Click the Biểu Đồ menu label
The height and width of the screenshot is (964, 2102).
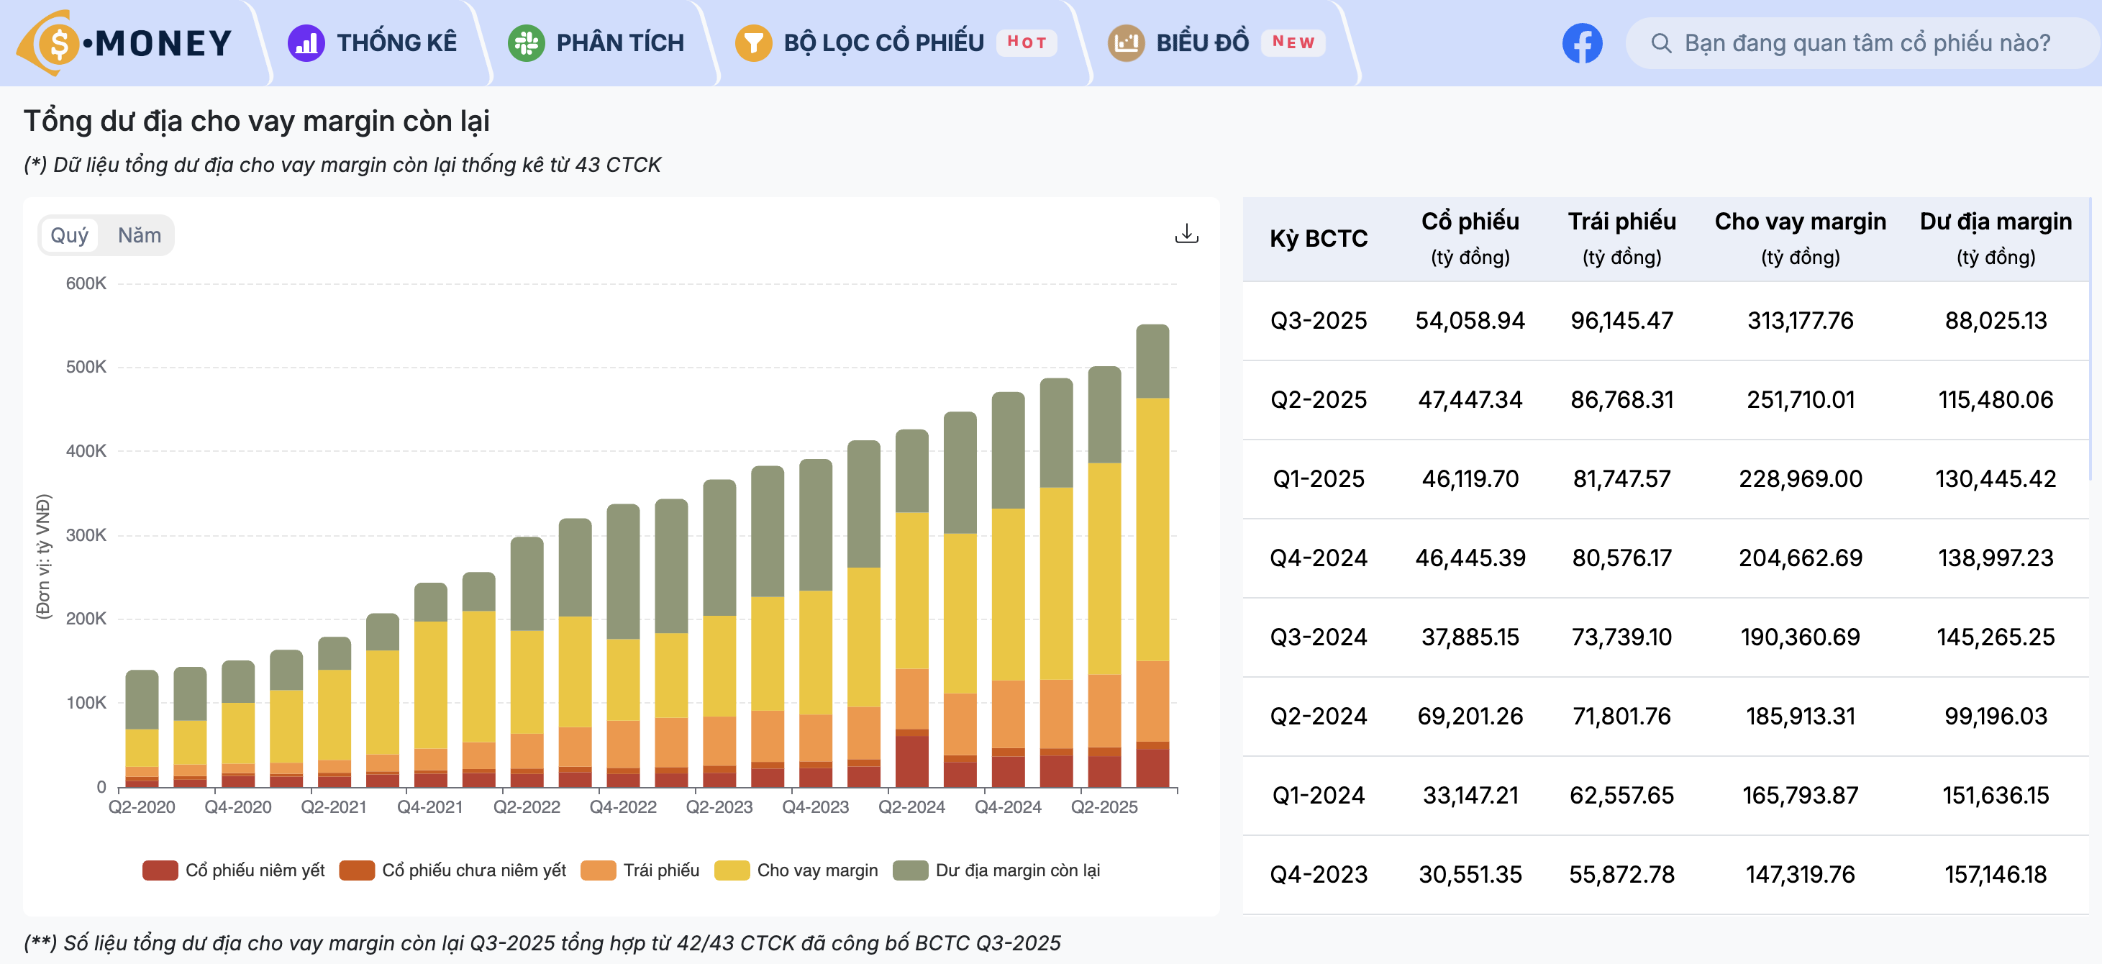point(1202,42)
